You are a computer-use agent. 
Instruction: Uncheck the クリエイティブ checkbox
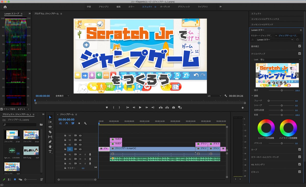click(300, 54)
